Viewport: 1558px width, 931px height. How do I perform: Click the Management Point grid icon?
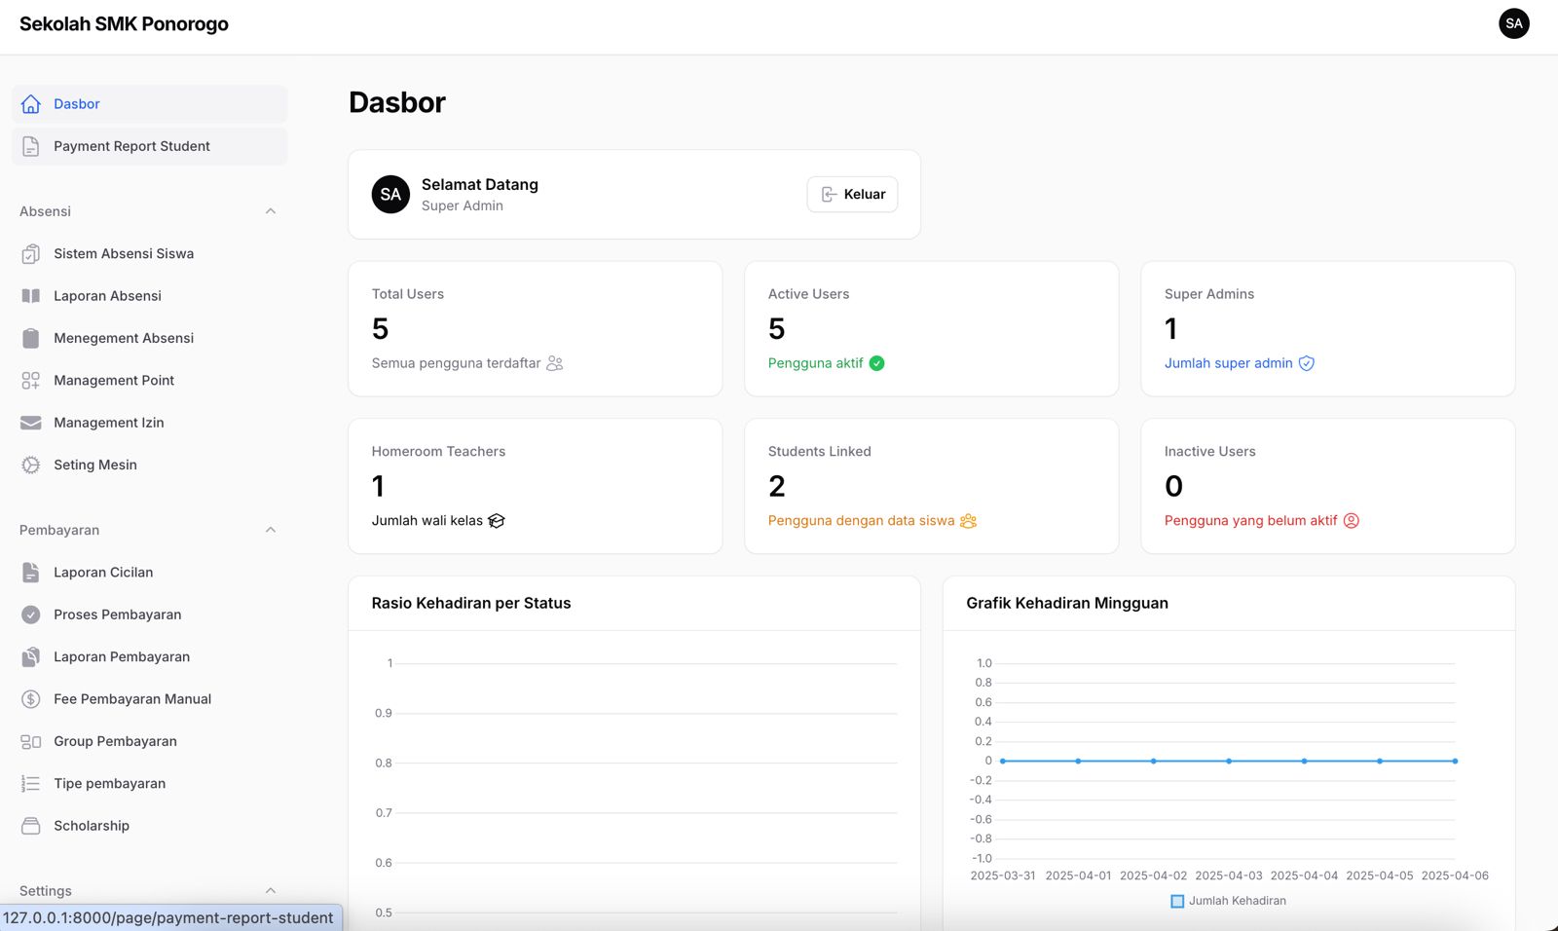[31, 381]
